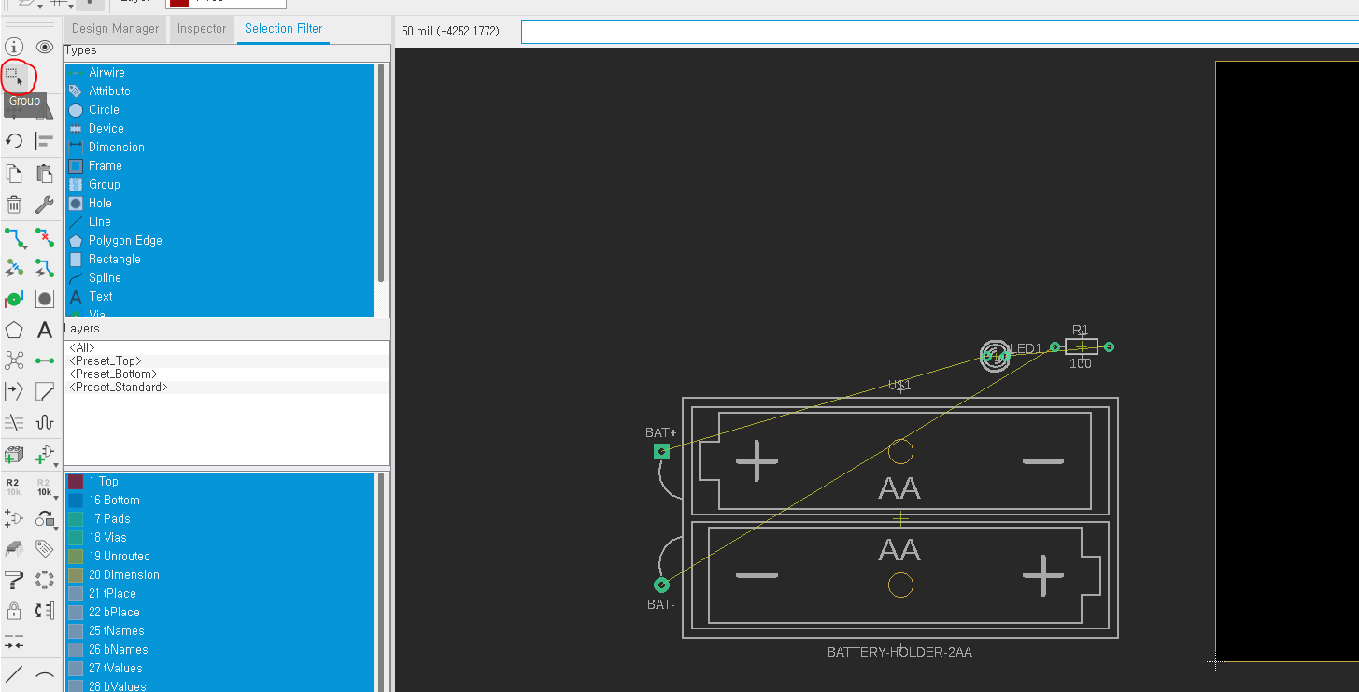Select the straight Line draw tool
Image resolution: width=1359 pixels, height=692 pixels.
pyautogui.click(x=14, y=674)
